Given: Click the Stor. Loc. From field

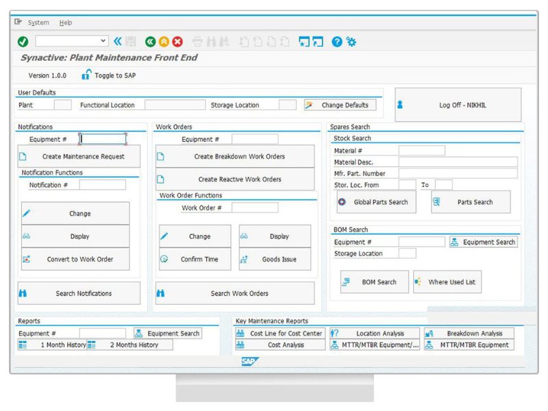Looking at the screenshot, I should tap(408, 185).
